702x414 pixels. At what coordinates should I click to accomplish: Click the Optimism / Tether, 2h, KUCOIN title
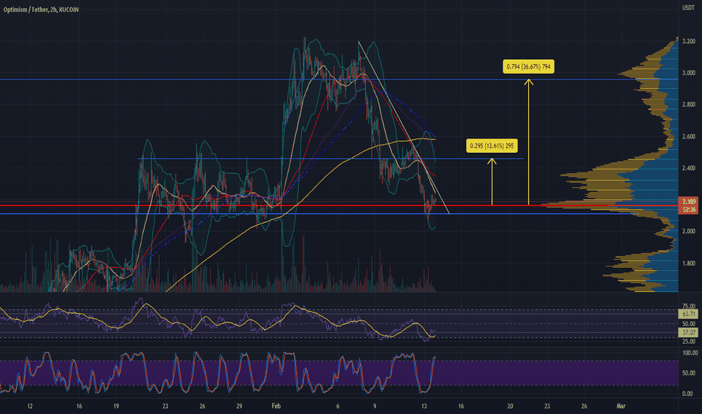[41, 9]
